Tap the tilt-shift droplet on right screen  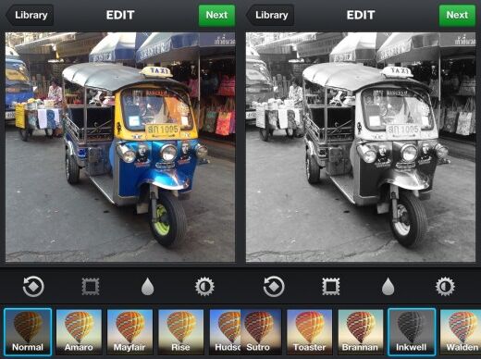[388, 287]
